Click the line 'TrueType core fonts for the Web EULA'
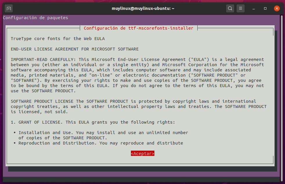Viewport: 285px width, 184px height. click(x=58, y=39)
